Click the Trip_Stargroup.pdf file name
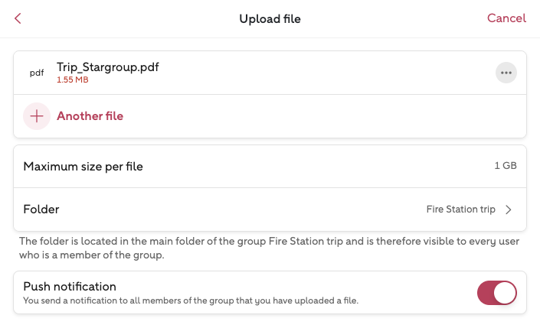The height and width of the screenshot is (328, 540). tap(108, 67)
